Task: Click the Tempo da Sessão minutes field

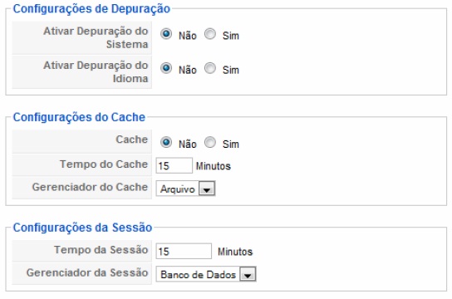Action: click(184, 251)
